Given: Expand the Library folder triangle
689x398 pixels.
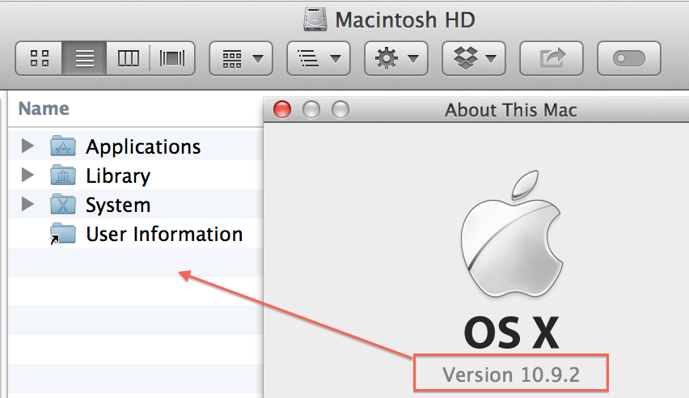Looking at the screenshot, I should pos(27,175).
